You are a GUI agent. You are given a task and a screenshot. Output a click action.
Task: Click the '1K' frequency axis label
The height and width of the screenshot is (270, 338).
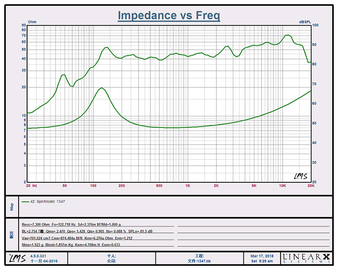tap(187, 186)
